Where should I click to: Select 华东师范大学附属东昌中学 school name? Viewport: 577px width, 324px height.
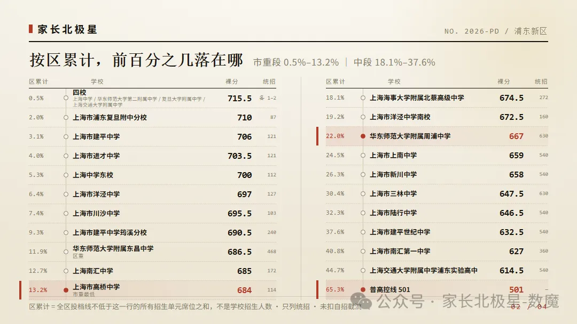click(x=113, y=248)
